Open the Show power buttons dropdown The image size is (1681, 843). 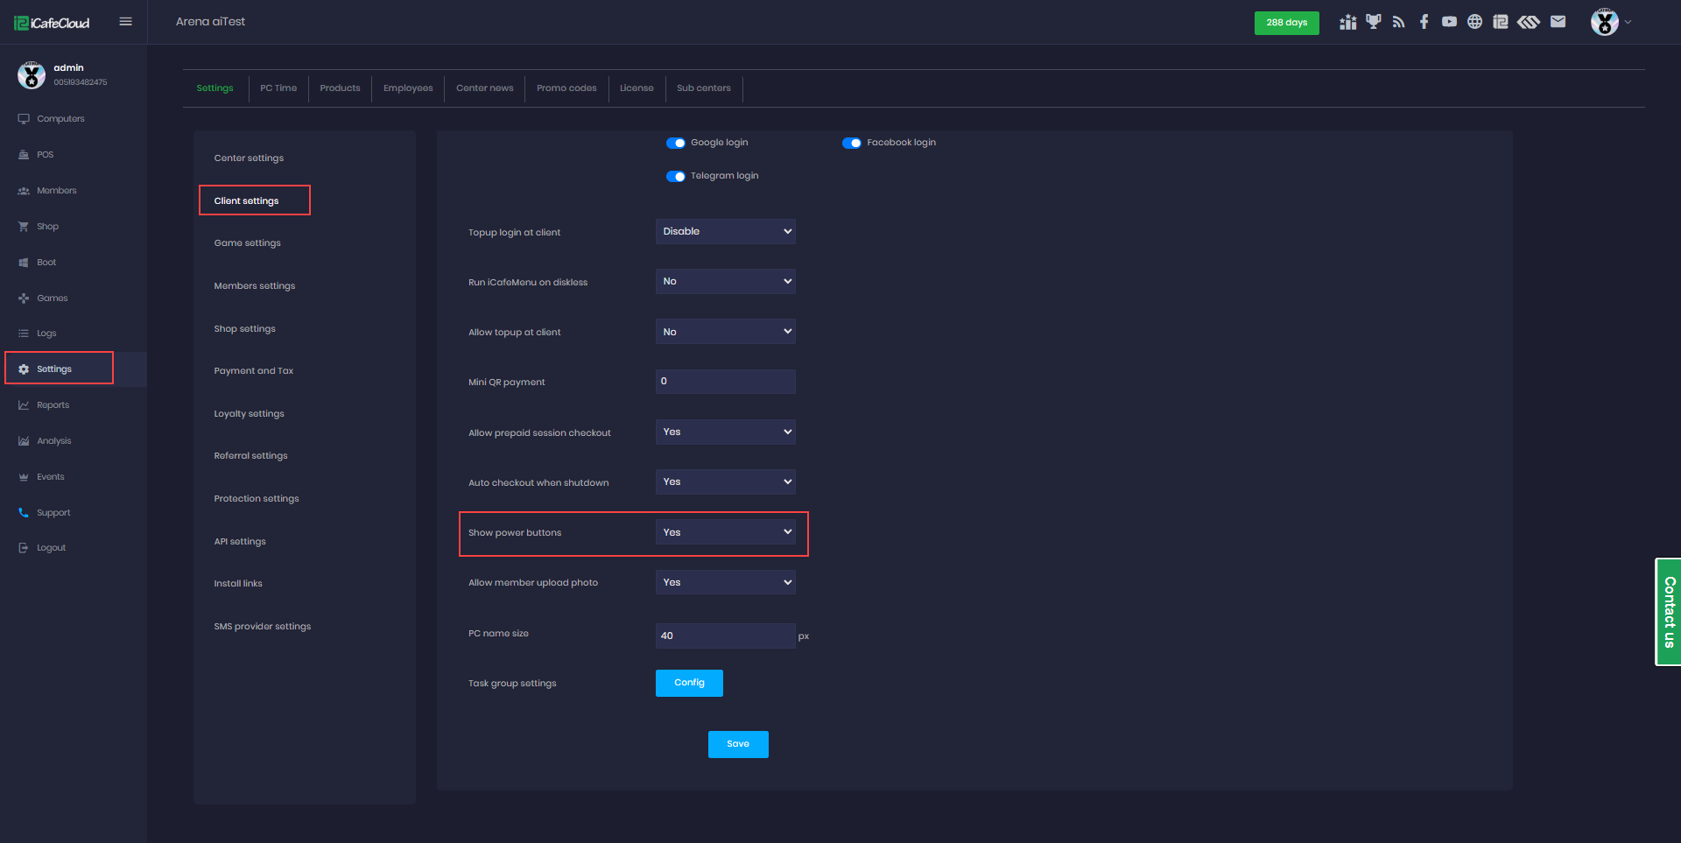725,532
